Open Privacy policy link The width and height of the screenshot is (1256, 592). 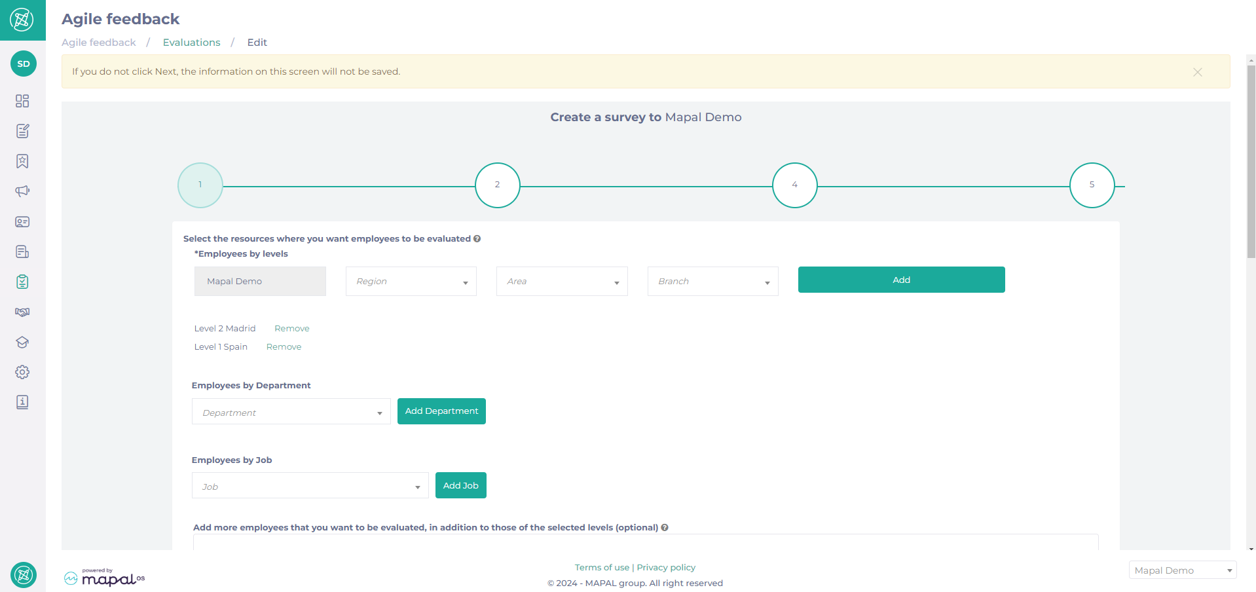666,568
